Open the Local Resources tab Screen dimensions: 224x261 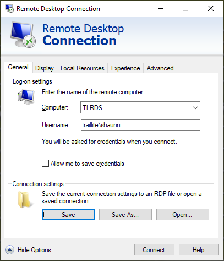pos(83,68)
